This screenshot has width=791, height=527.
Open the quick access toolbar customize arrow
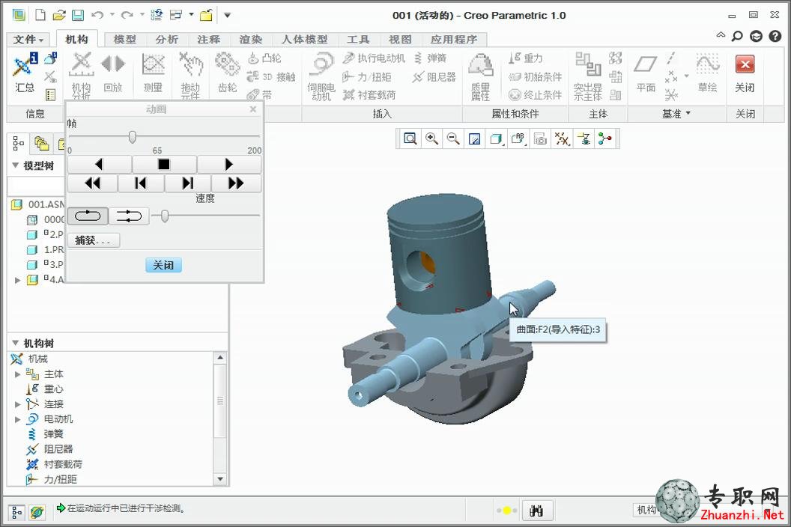point(228,15)
